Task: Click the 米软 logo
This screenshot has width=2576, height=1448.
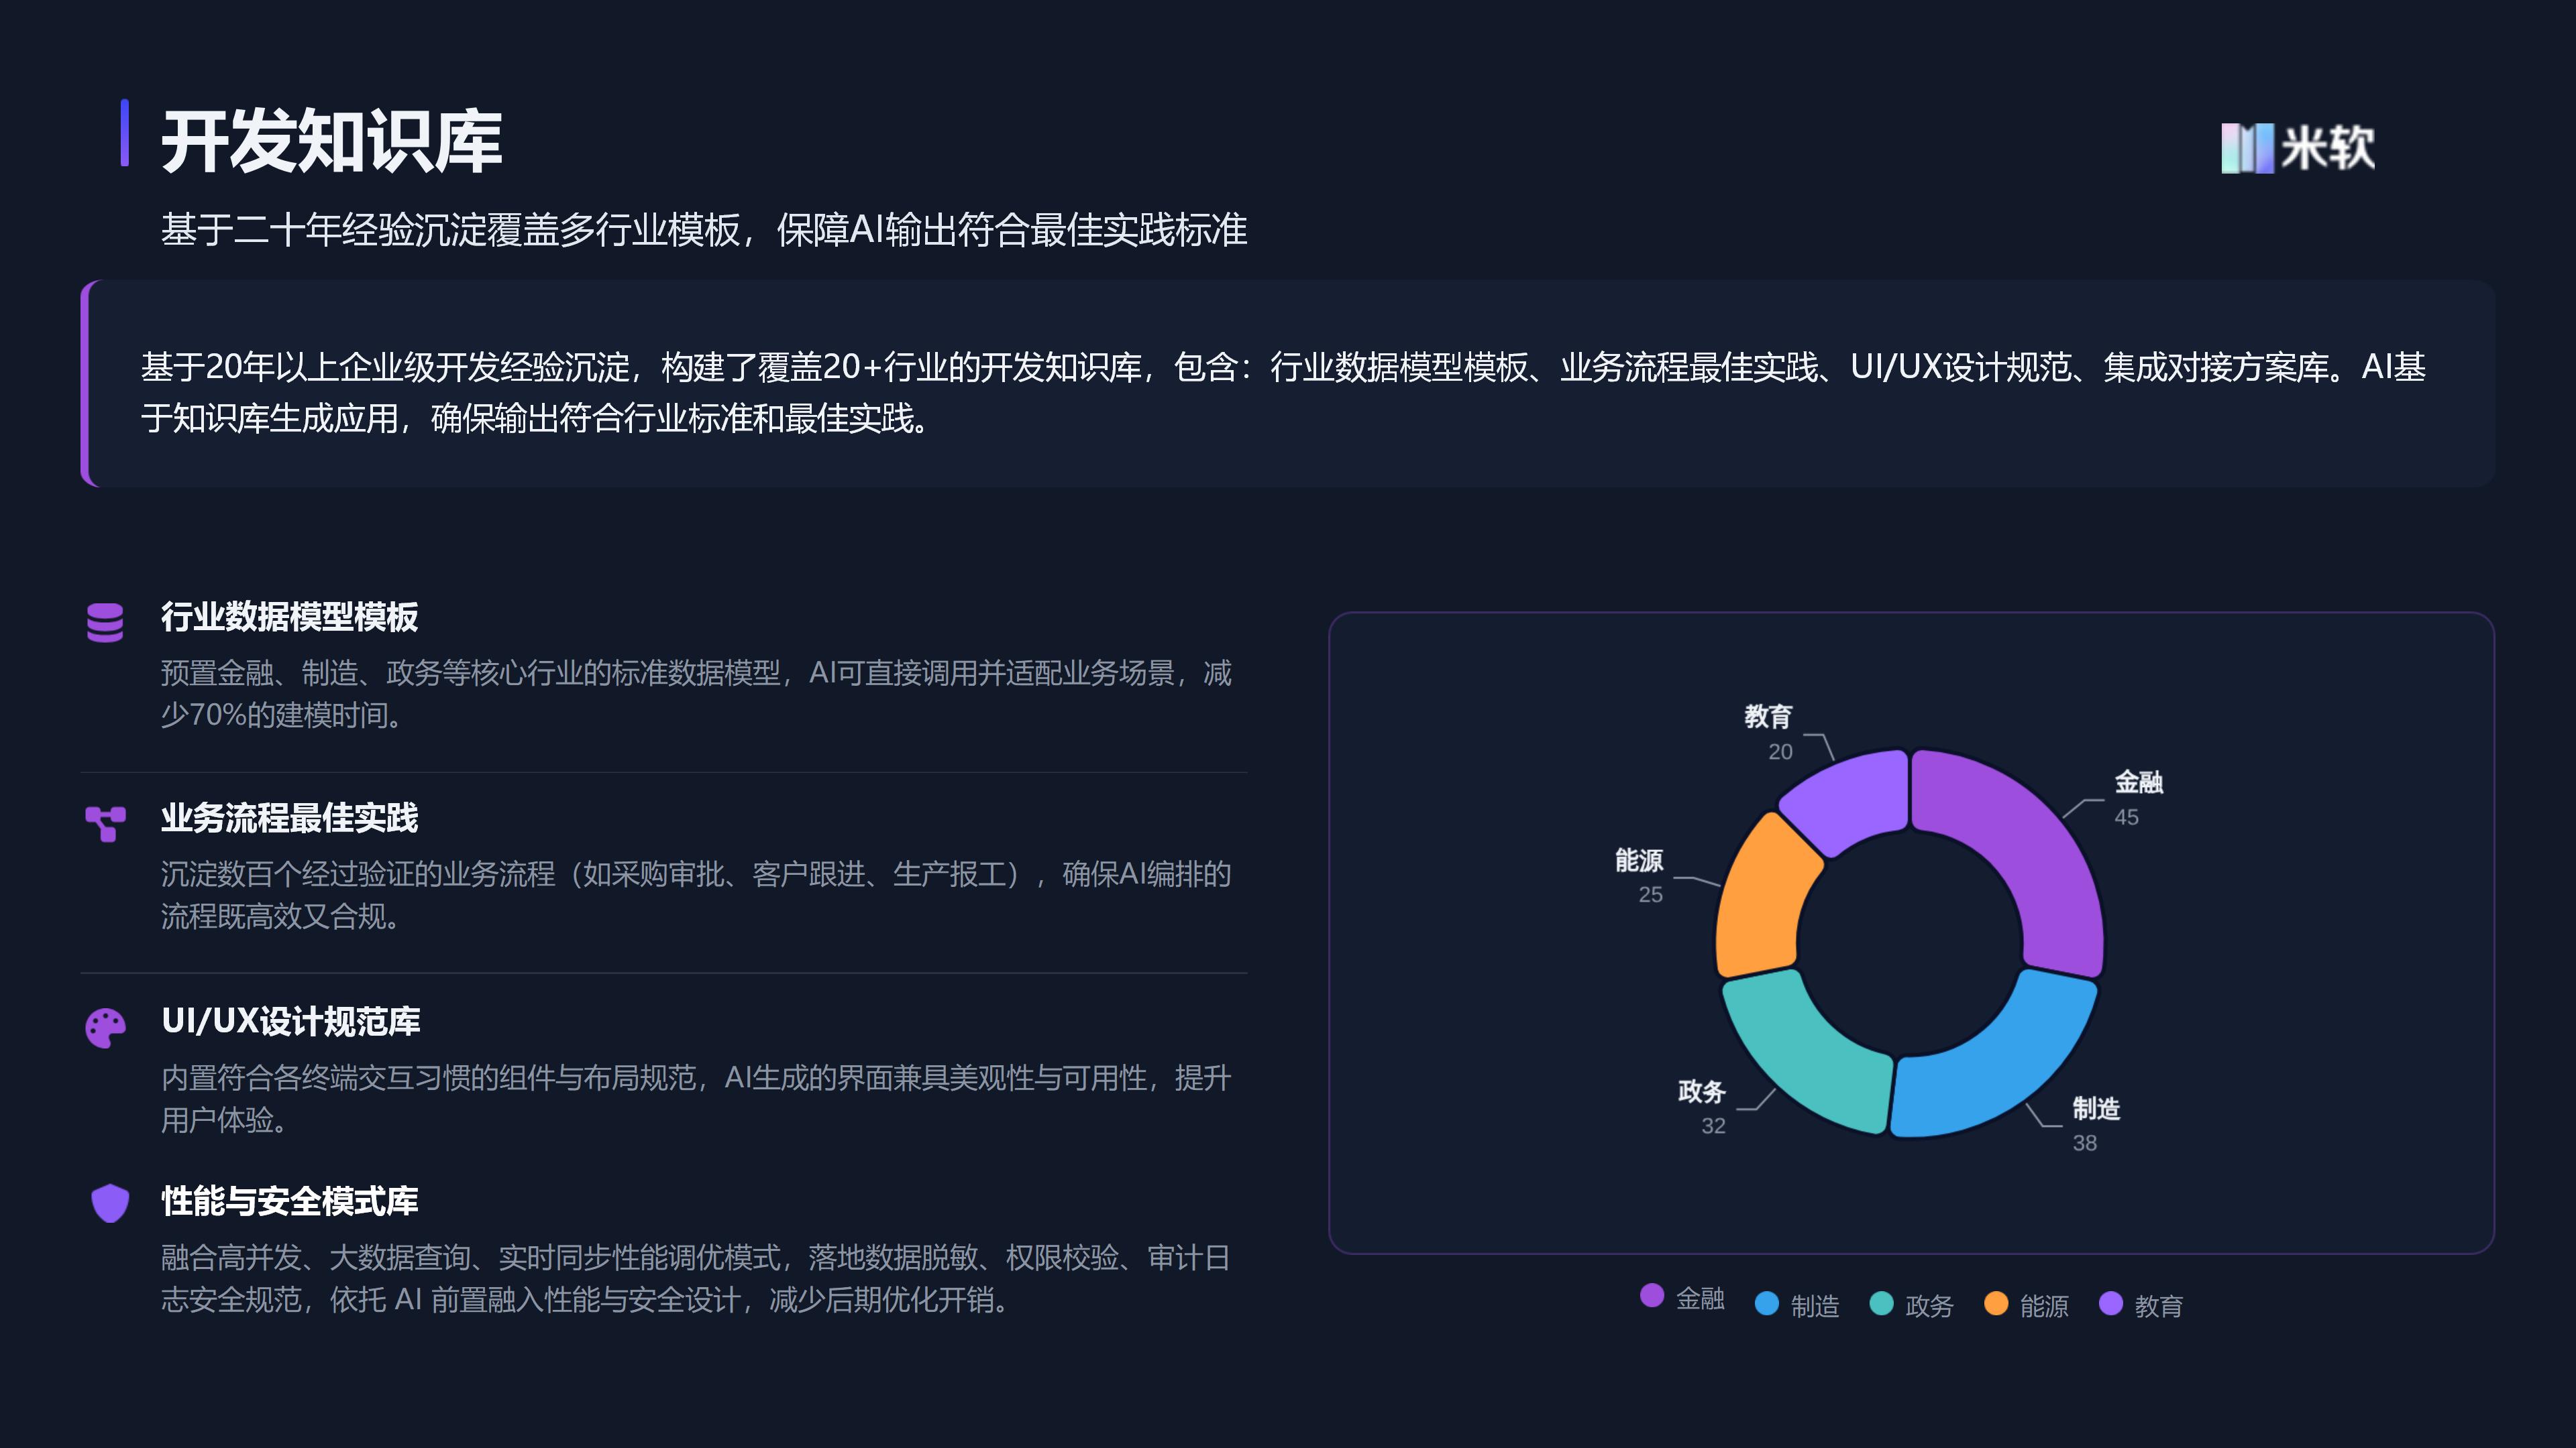Action: (x=2297, y=148)
